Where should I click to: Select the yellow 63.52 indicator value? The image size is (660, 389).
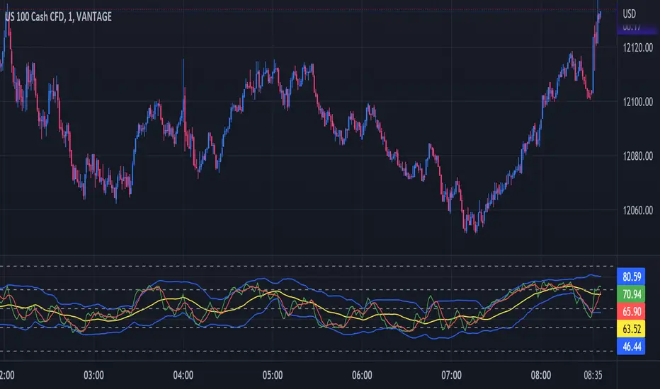[x=631, y=329]
